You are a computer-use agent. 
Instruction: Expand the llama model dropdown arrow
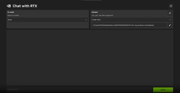click(86, 20)
